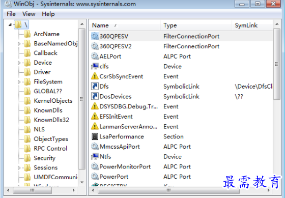Viewport: 285px width, 198px height.
Task: Click the PowerMonitorPort gear icon
Action: 95,166
